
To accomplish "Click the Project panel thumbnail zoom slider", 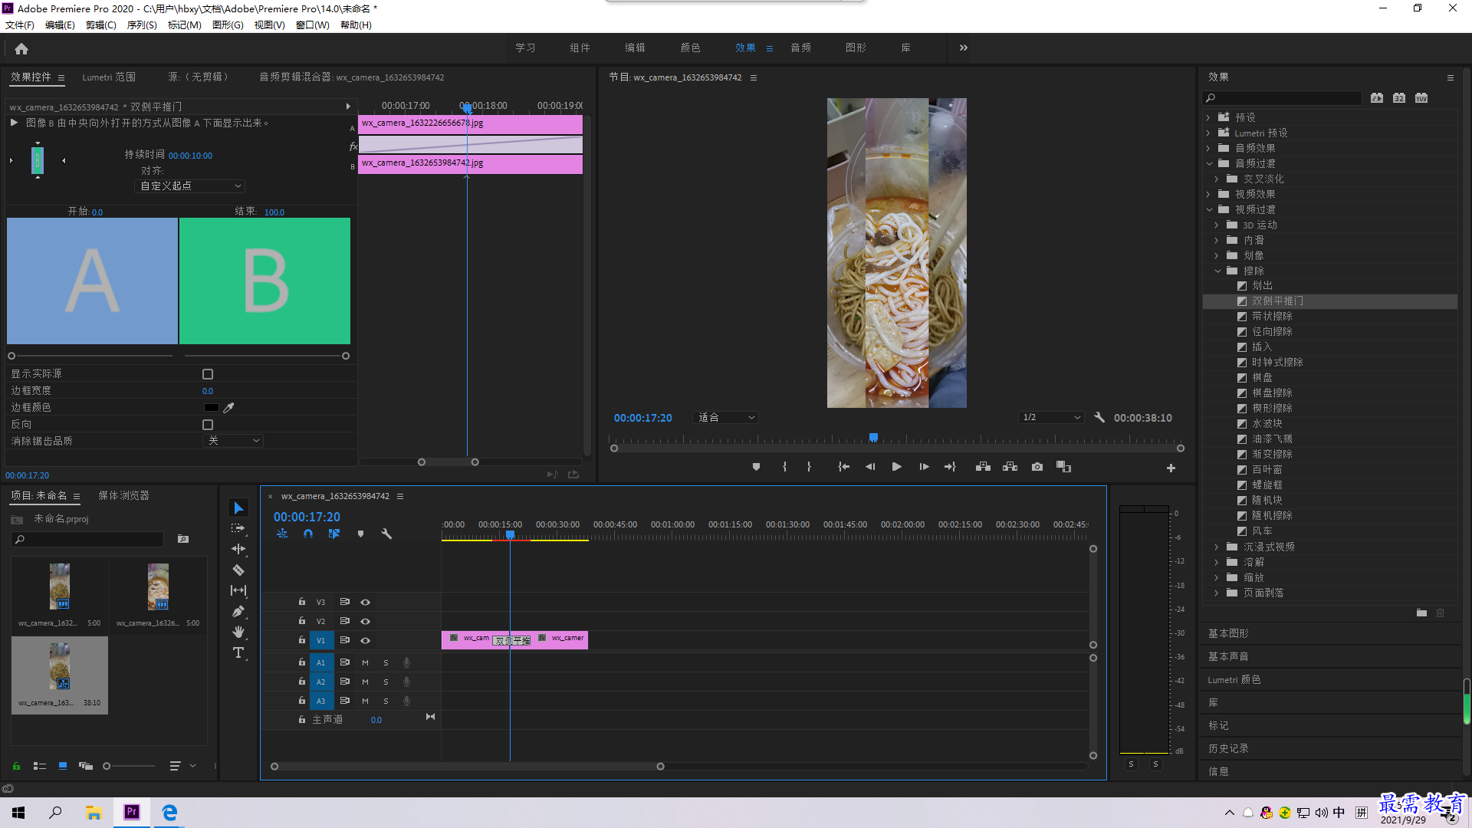I will [x=128, y=766].
